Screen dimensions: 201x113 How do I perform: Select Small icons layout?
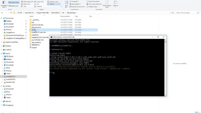(x=26, y=4)
